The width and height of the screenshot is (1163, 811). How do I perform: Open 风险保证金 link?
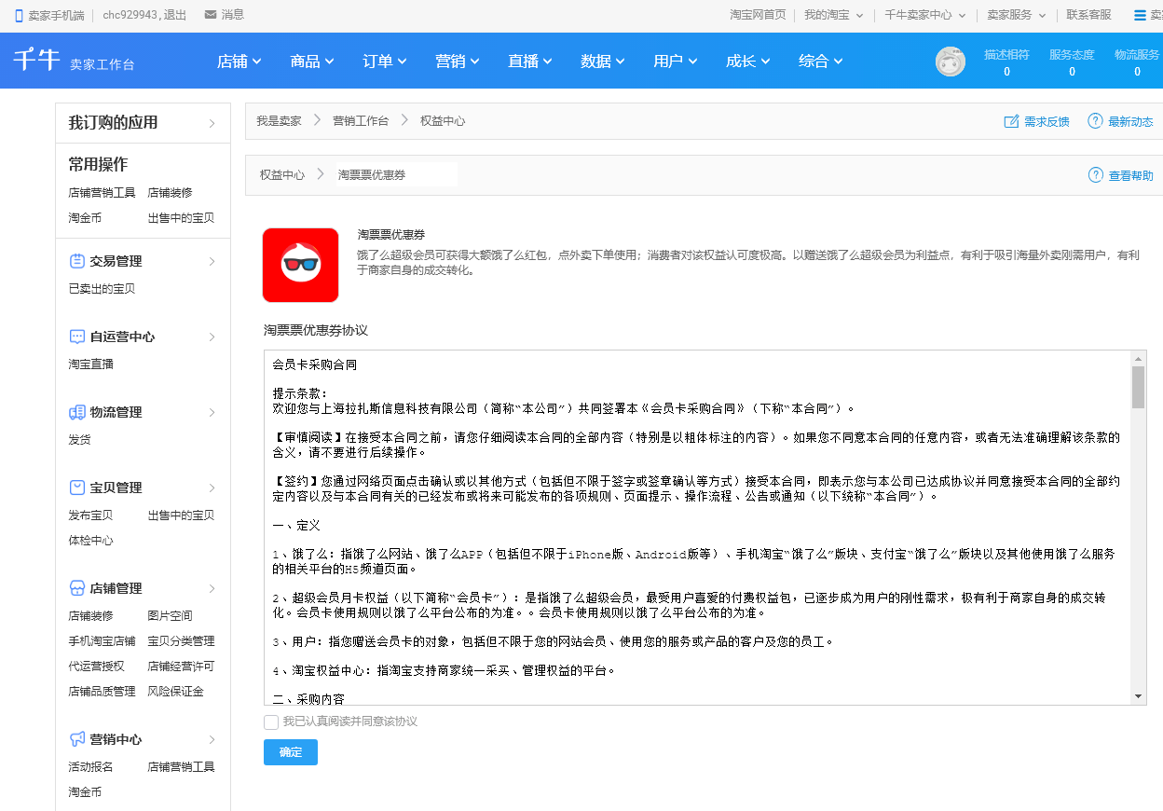click(176, 692)
